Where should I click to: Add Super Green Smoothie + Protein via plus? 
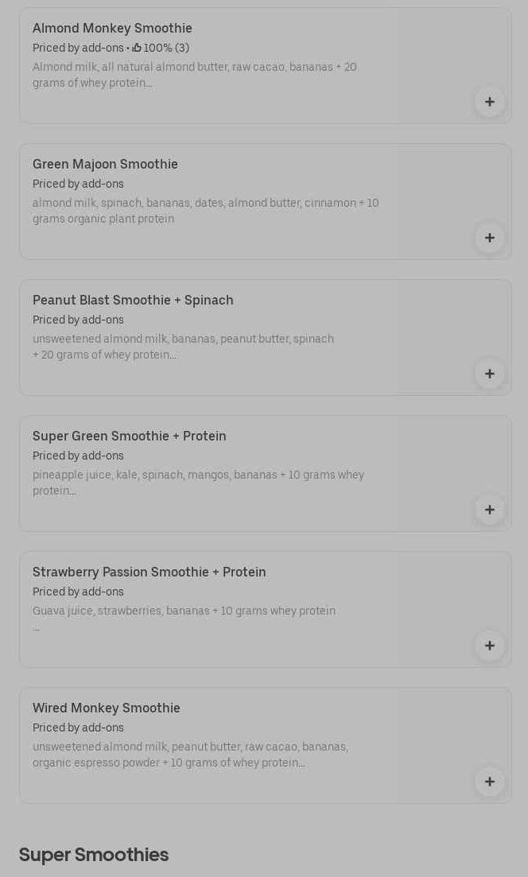click(489, 510)
